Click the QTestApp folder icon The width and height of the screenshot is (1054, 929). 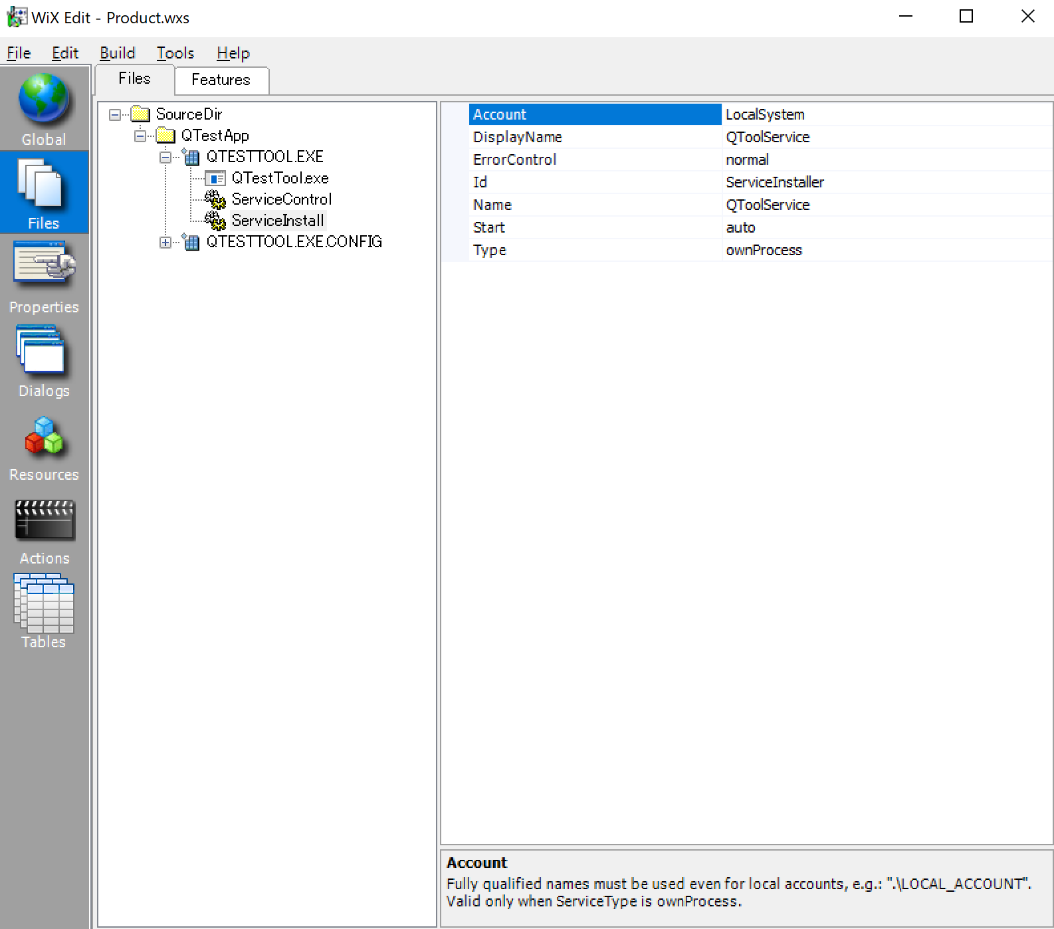pyautogui.click(x=165, y=136)
